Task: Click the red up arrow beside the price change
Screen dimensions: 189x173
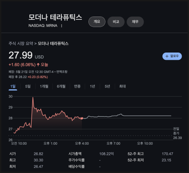Action: 38,65
